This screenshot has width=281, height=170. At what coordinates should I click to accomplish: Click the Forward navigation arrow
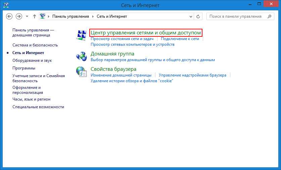(19, 16)
